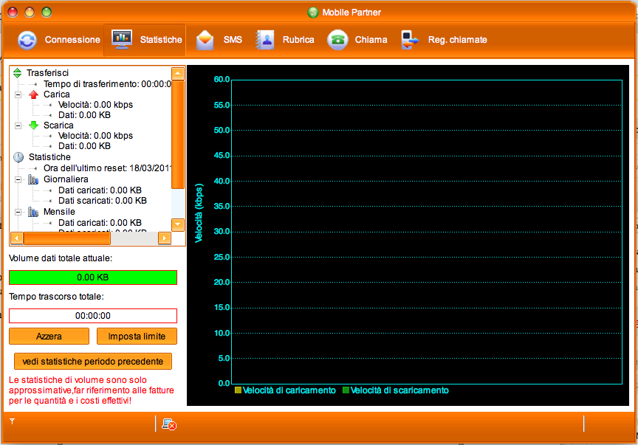Collapse the Carica tree node
The image size is (638, 445).
18,95
